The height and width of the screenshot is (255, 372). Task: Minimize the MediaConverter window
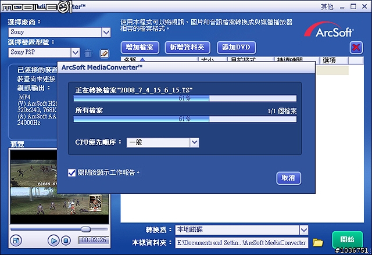click(342, 7)
